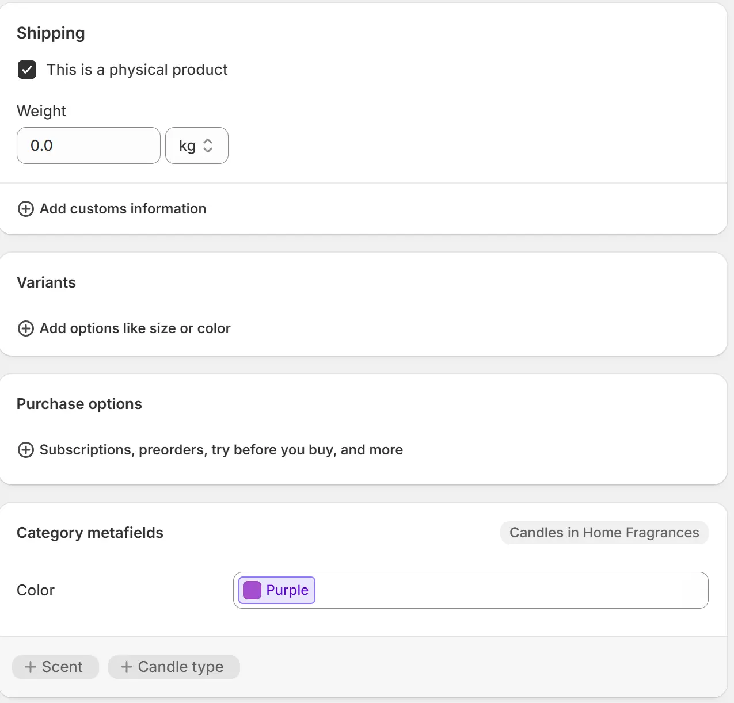The width and height of the screenshot is (734, 703).
Task: Open the Add customs information link
Action: click(123, 209)
